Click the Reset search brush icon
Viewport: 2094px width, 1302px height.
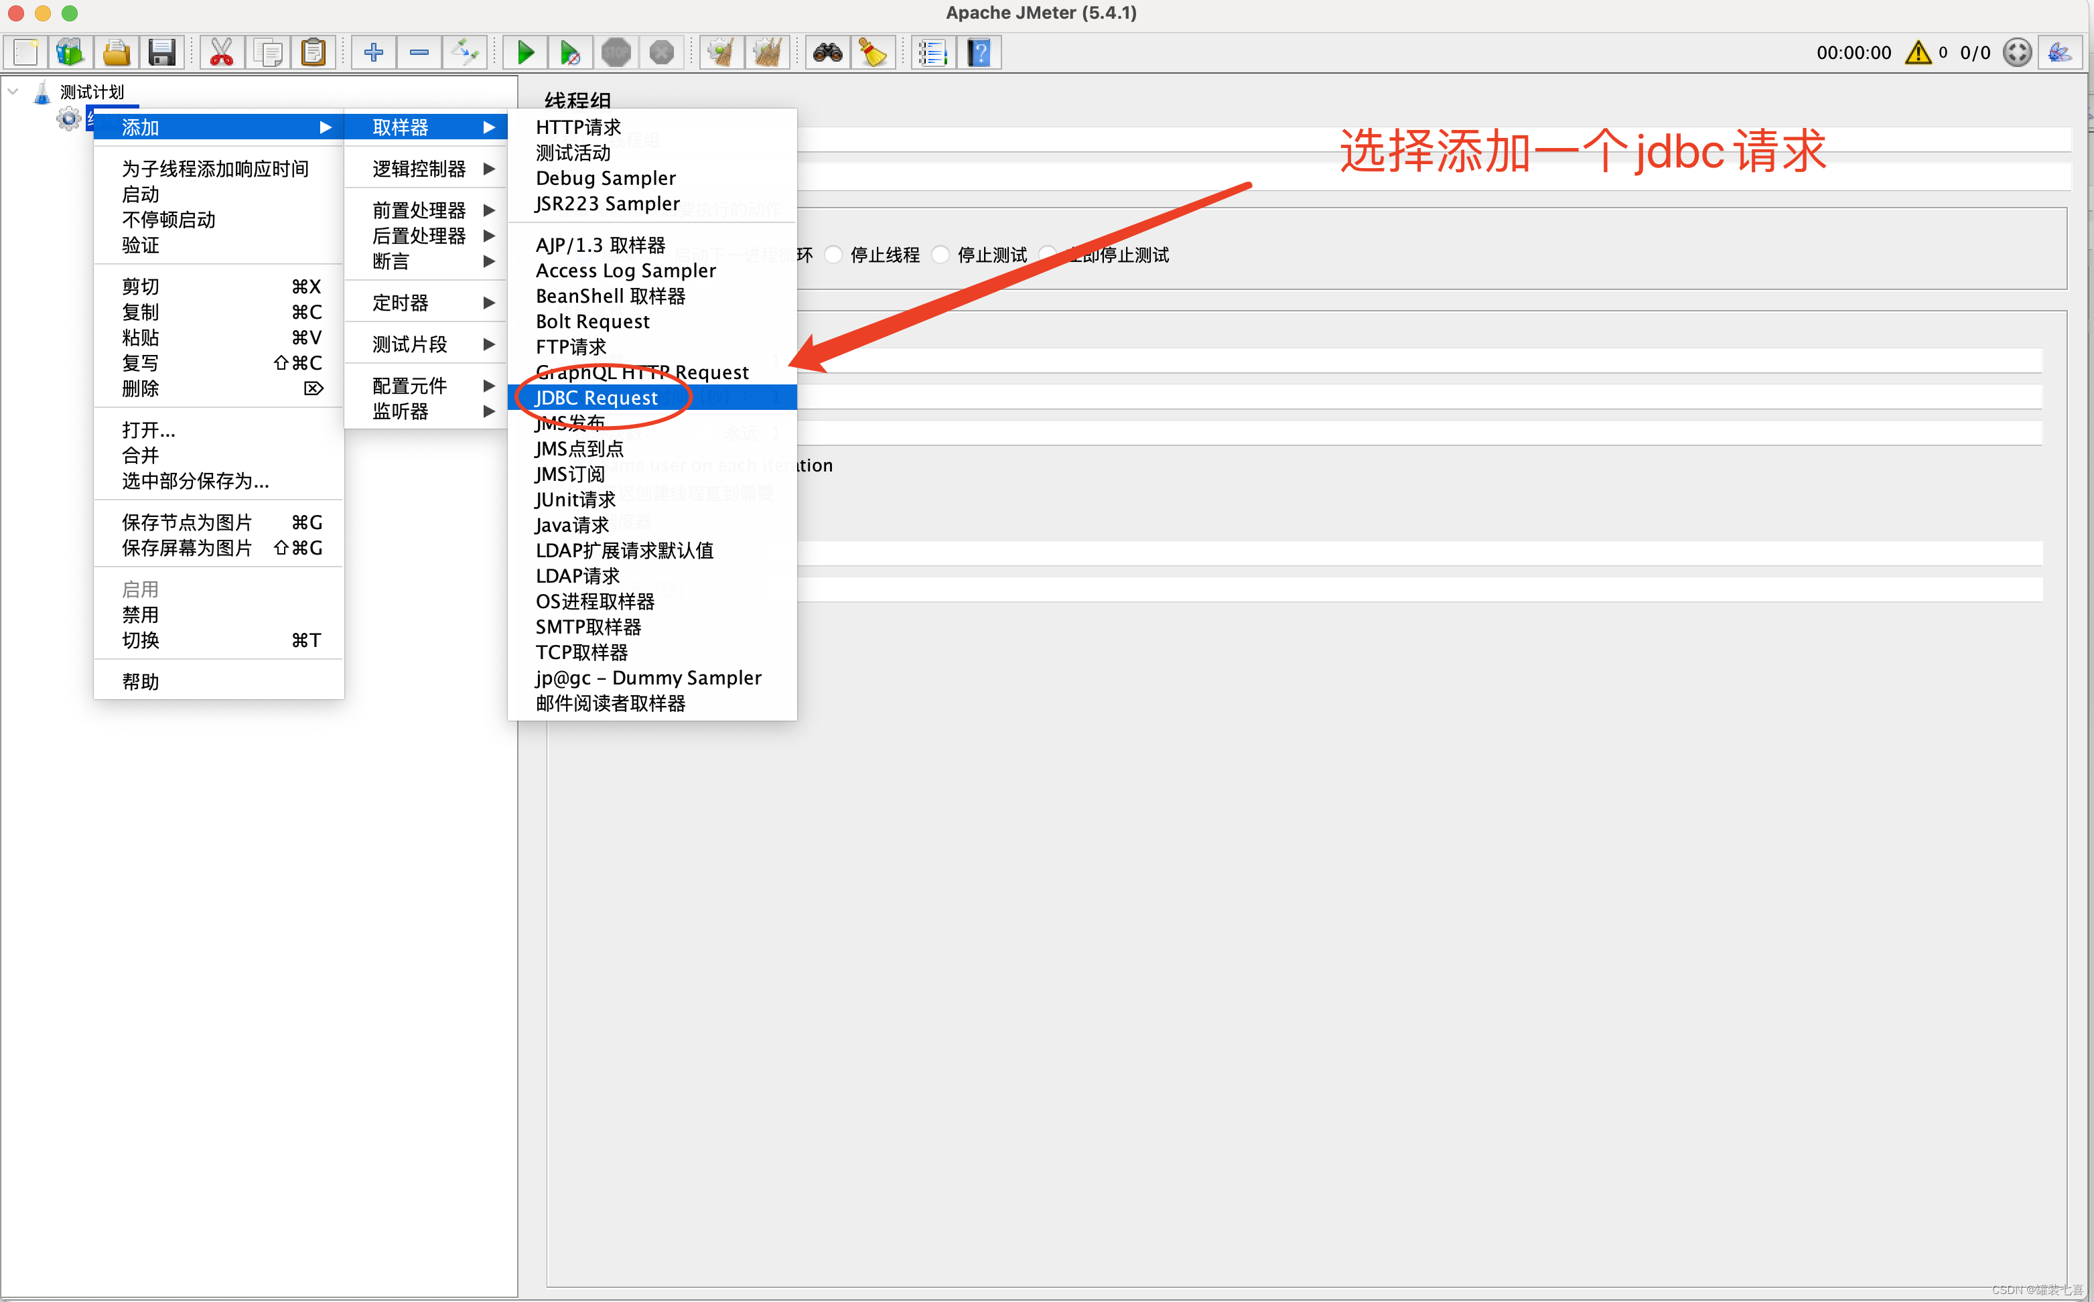(x=873, y=52)
